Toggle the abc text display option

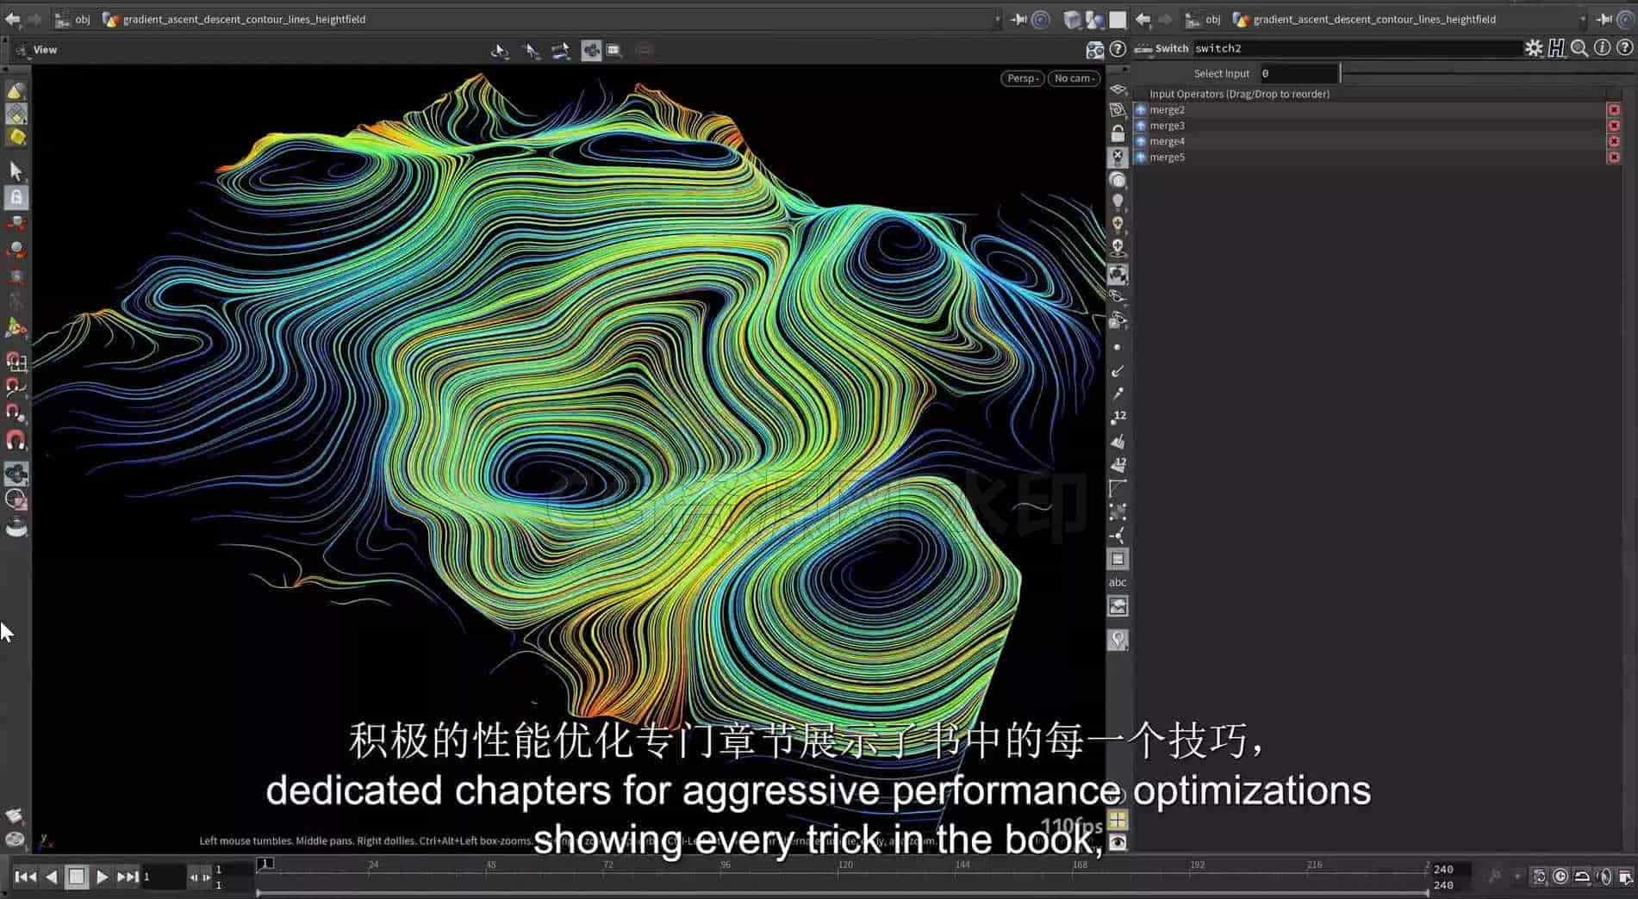click(x=1118, y=582)
